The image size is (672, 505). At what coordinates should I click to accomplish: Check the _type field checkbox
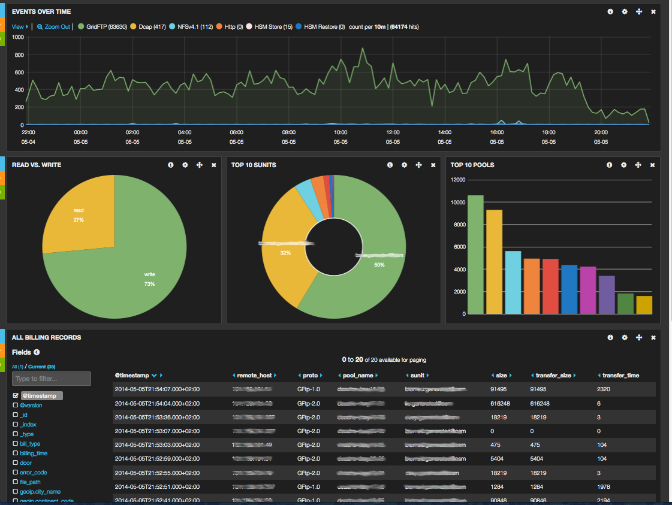(x=16, y=434)
